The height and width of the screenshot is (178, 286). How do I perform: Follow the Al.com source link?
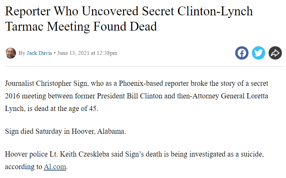click(x=55, y=167)
